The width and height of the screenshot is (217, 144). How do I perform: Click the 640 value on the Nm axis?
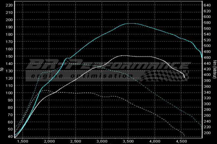point(207,5)
